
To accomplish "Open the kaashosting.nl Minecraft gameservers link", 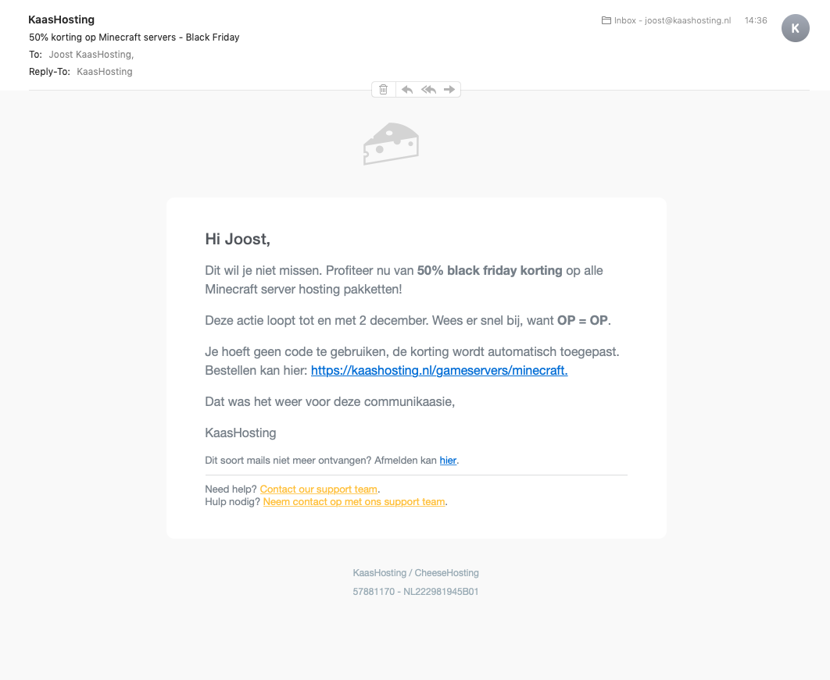I will [x=438, y=371].
